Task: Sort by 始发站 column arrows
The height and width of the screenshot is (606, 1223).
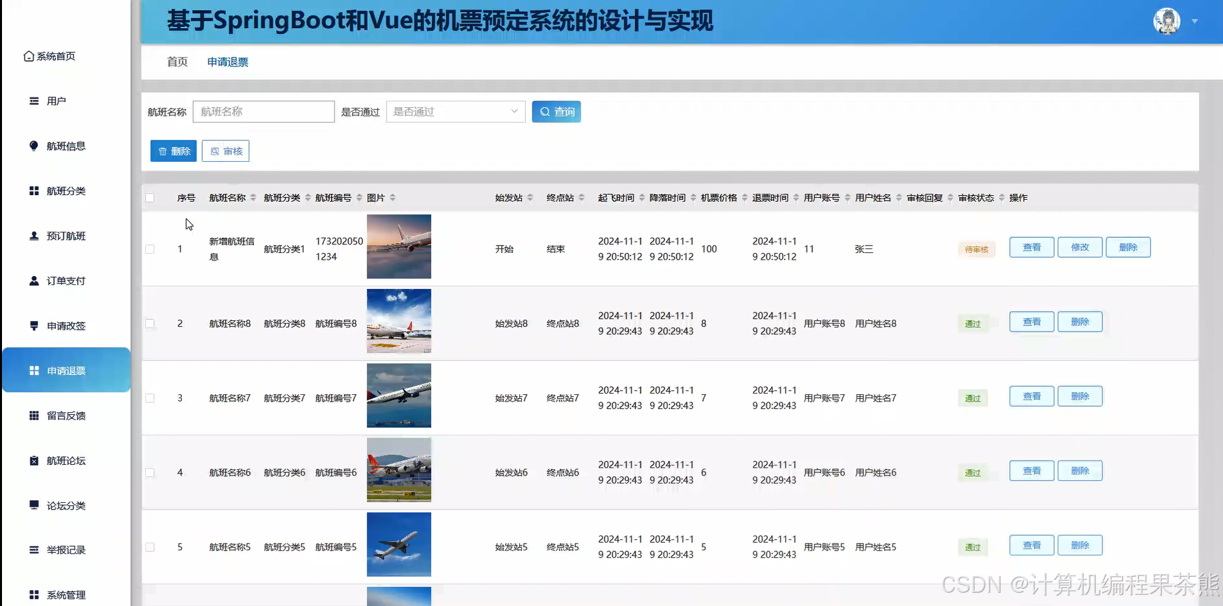Action: (530, 198)
